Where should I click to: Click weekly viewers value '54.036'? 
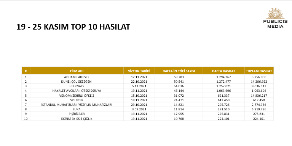(179, 86)
